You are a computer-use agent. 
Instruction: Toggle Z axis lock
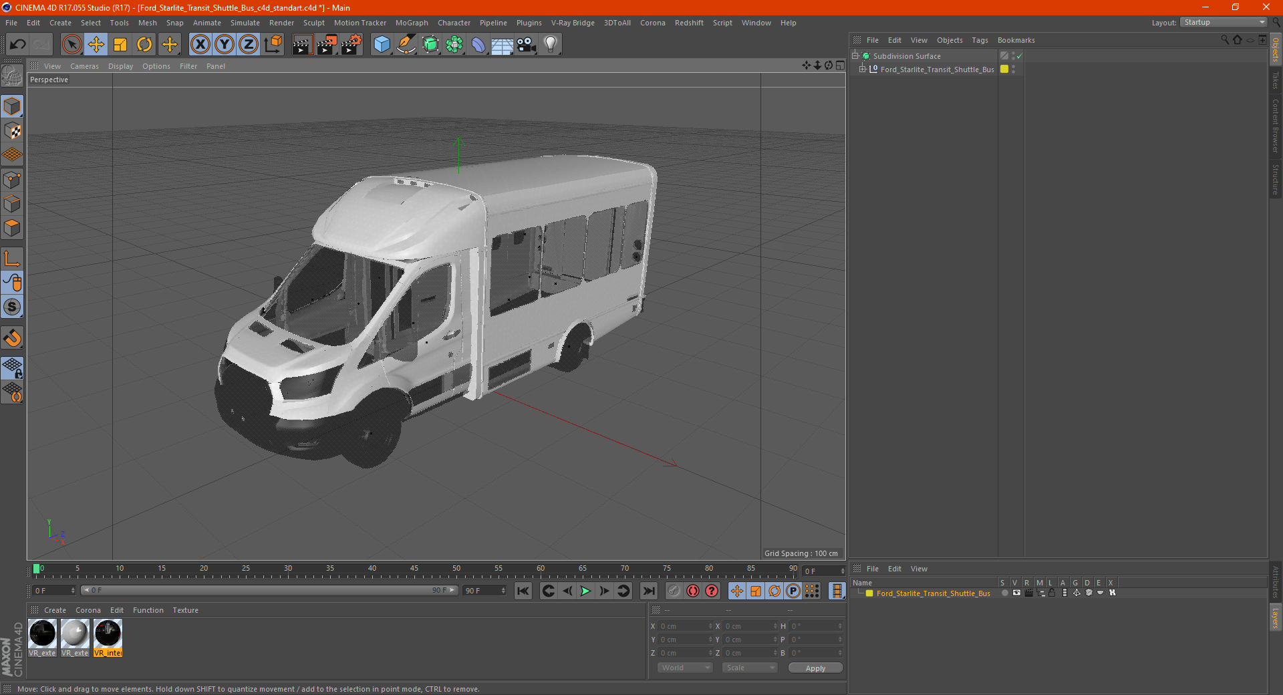(x=249, y=45)
